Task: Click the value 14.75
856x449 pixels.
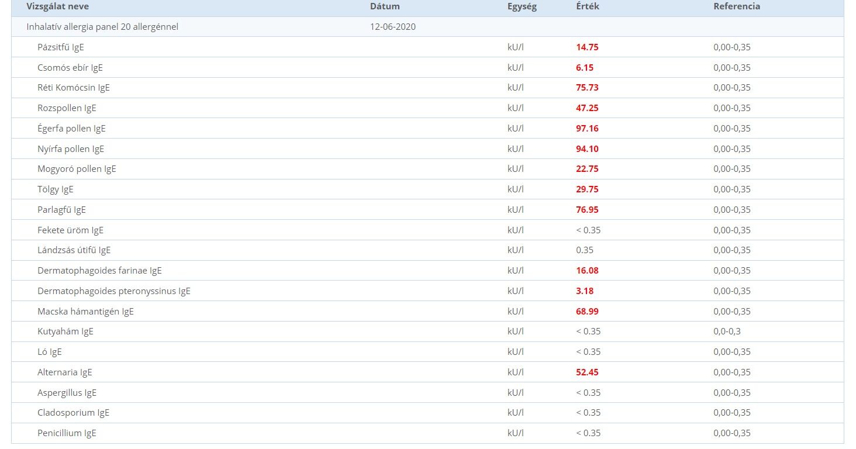Action: pos(587,47)
